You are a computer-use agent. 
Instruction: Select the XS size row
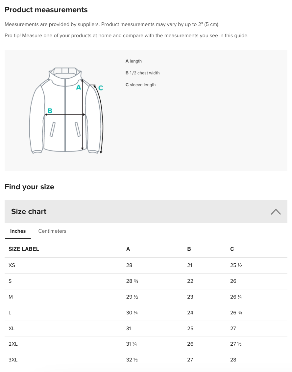coord(12,265)
